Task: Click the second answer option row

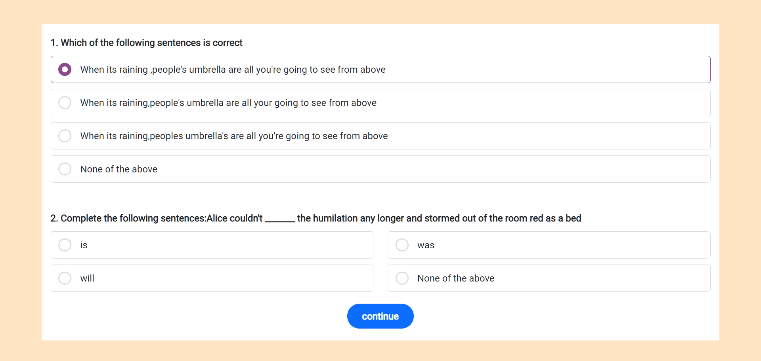Action: coord(277,102)
